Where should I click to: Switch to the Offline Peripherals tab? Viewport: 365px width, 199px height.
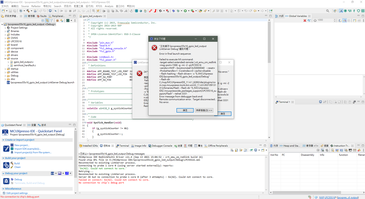[x=216, y=146]
